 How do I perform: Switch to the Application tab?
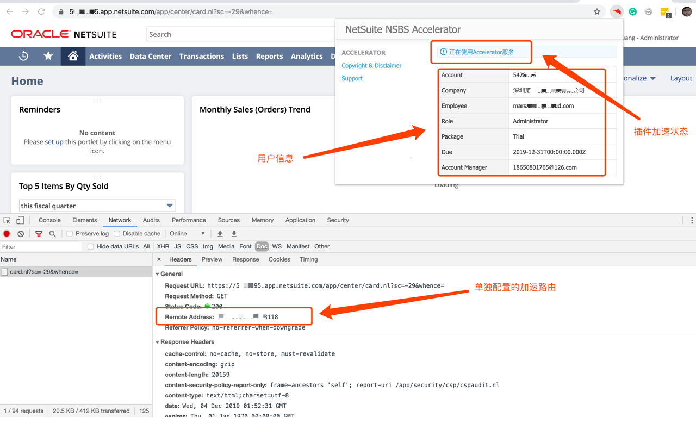coord(300,220)
